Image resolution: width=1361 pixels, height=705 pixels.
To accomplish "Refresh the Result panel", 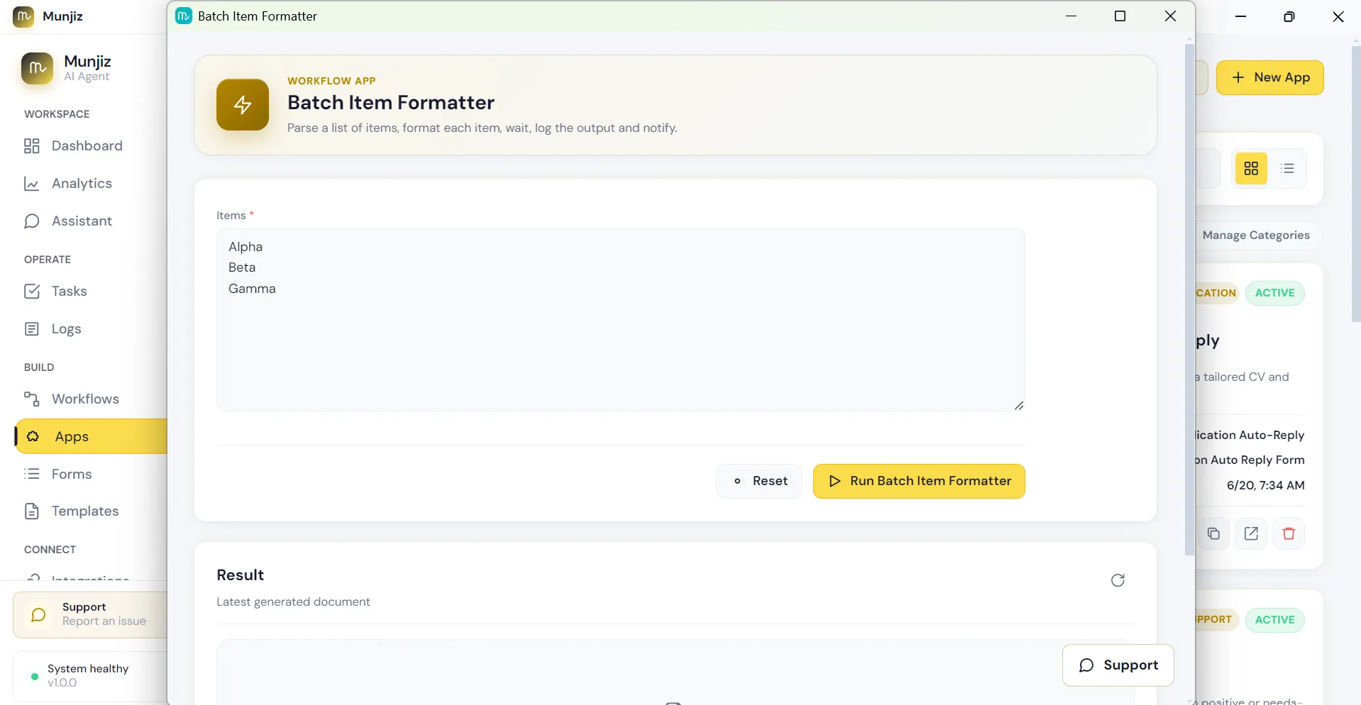I will pos(1118,580).
